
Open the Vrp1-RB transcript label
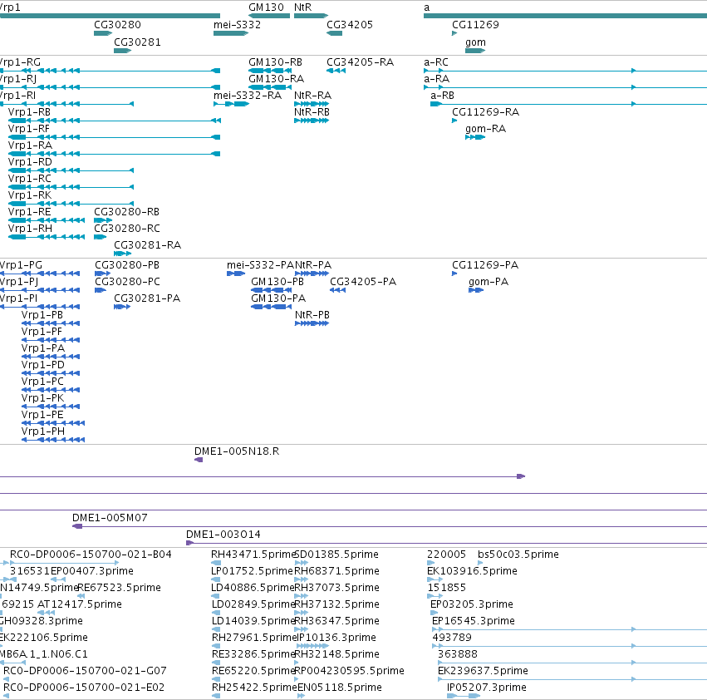(29, 112)
